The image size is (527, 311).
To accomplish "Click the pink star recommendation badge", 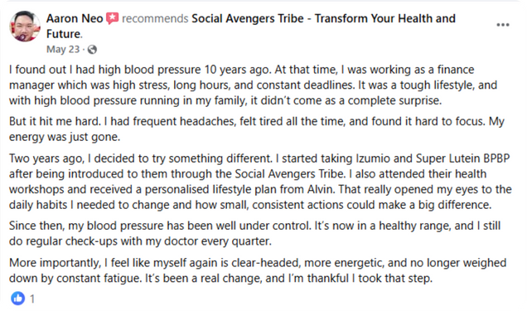I will click(x=112, y=18).
